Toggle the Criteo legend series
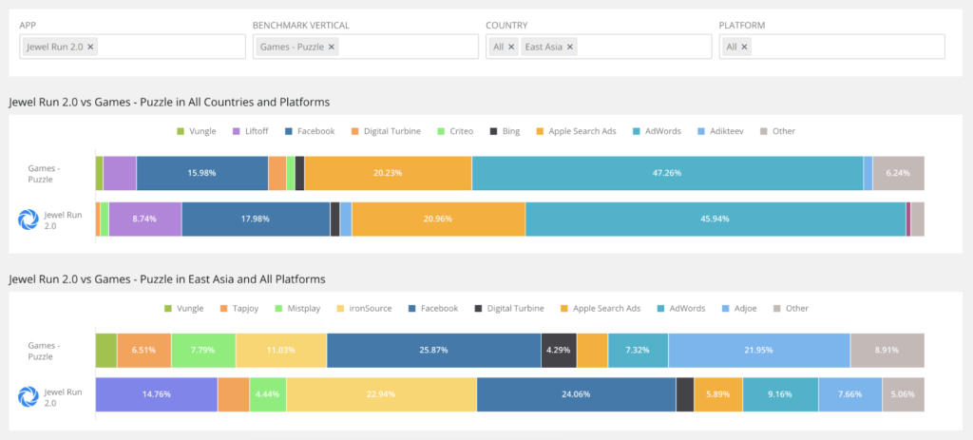Viewport: 973px width, 440px height. pyautogui.click(x=455, y=131)
